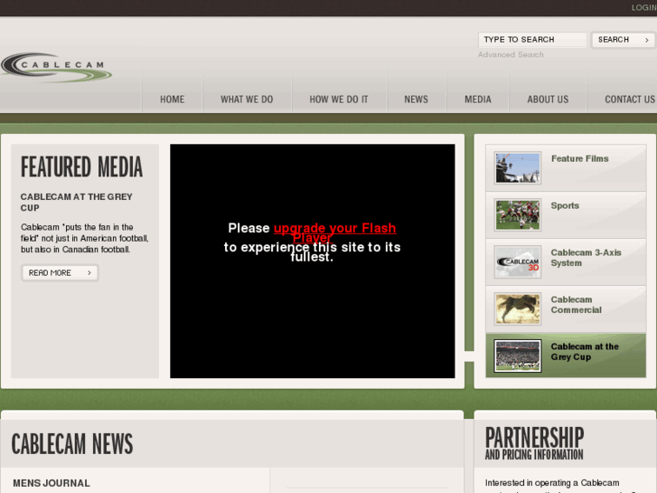
Task: Go to the HOME menu item
Action: click(x=172, y=100)
